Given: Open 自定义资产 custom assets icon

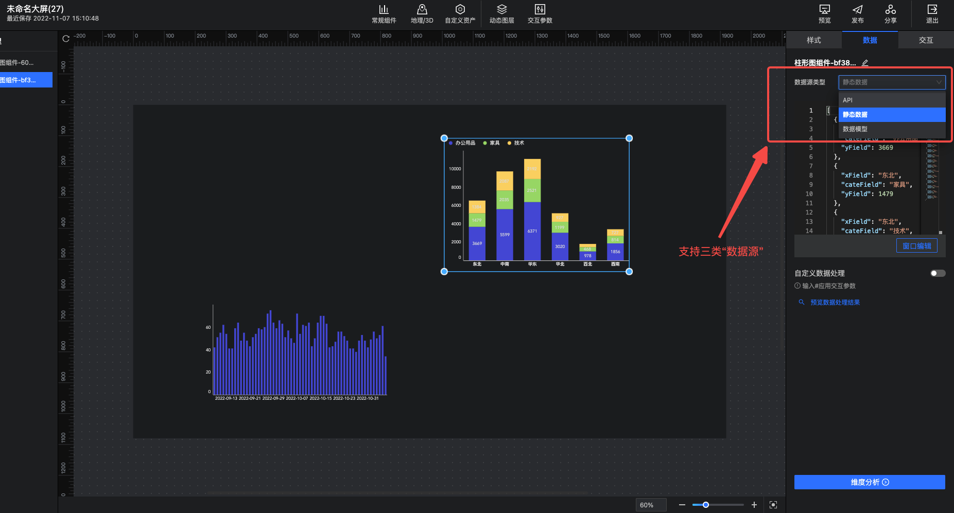Looking at the screenshot, I should pos(460,10).
